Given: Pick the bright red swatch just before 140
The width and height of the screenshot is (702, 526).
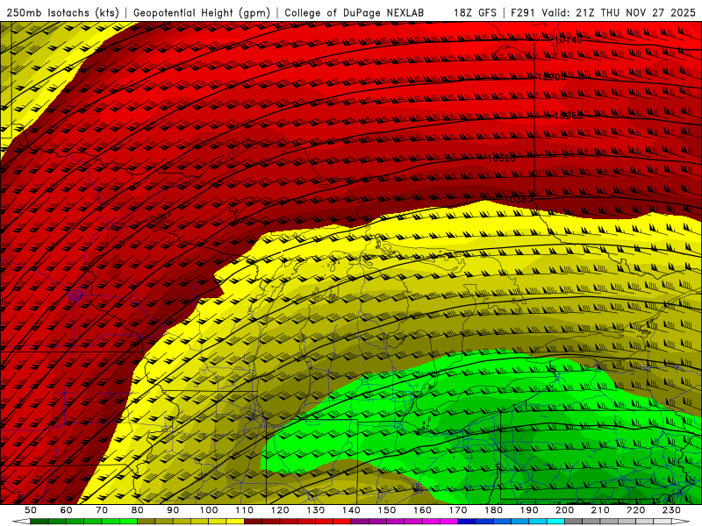Looking at the screenshot, I should coord(342,521).
